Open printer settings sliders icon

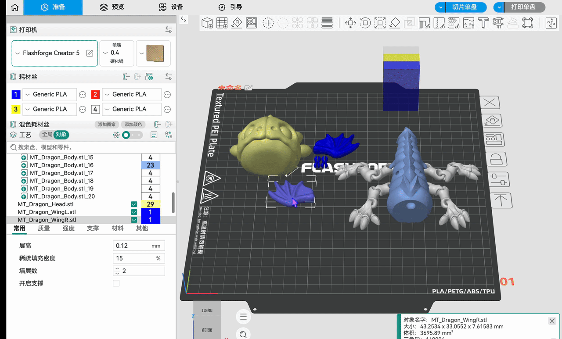pyautogui.click(x=169, y=30)
